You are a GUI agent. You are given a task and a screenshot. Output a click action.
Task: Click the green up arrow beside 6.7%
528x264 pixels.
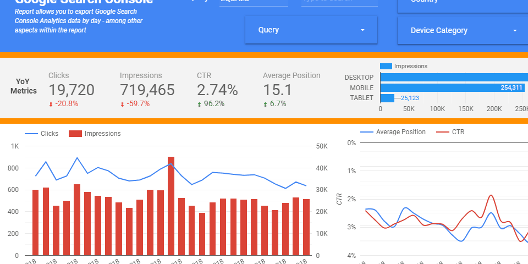tap(265, 105)
